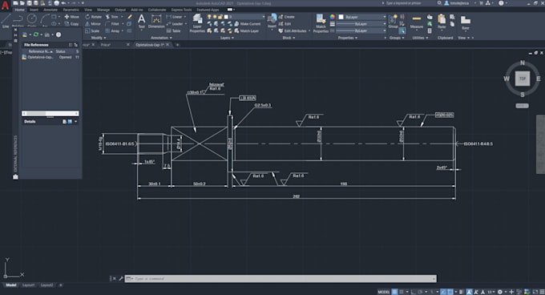
Task: Click the Match Properties tool
Action: 321,23
